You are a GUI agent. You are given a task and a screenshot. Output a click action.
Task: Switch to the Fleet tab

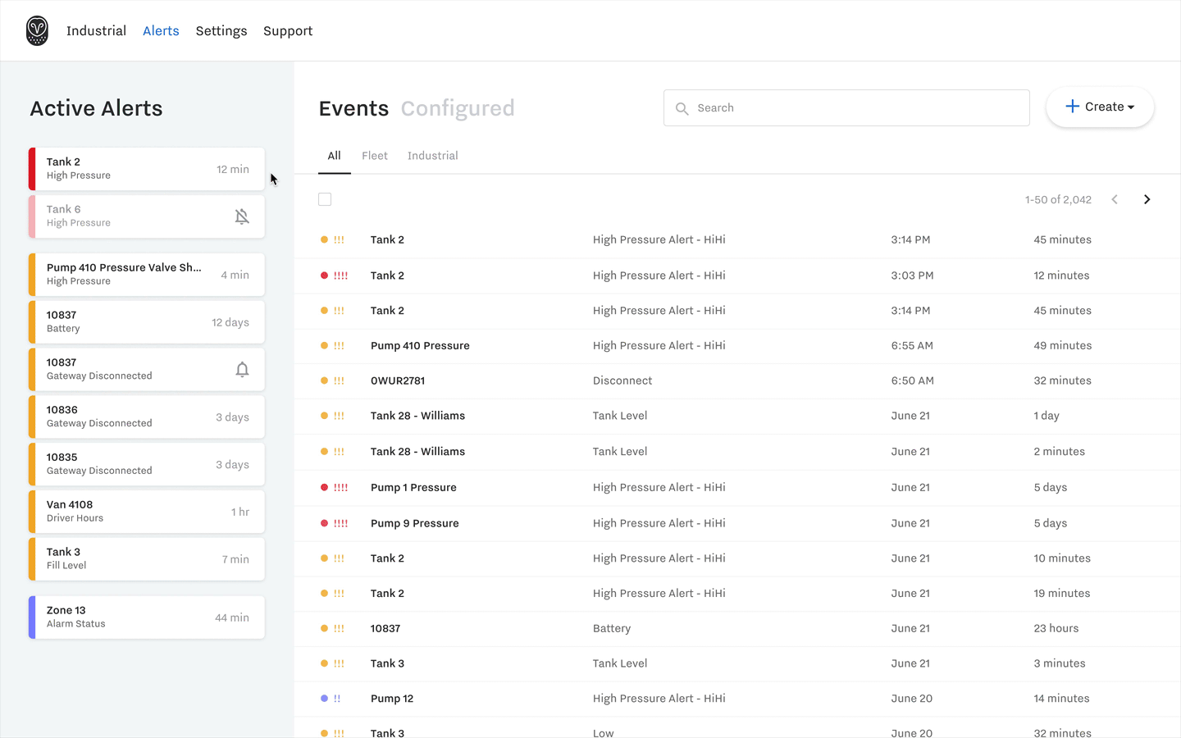375,155
